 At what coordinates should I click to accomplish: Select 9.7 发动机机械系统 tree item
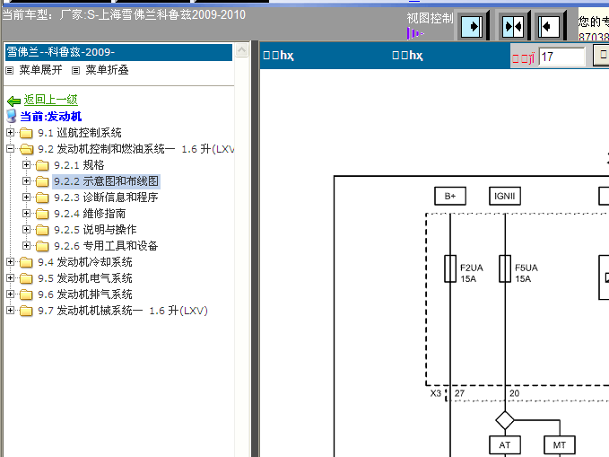point(123,312)
